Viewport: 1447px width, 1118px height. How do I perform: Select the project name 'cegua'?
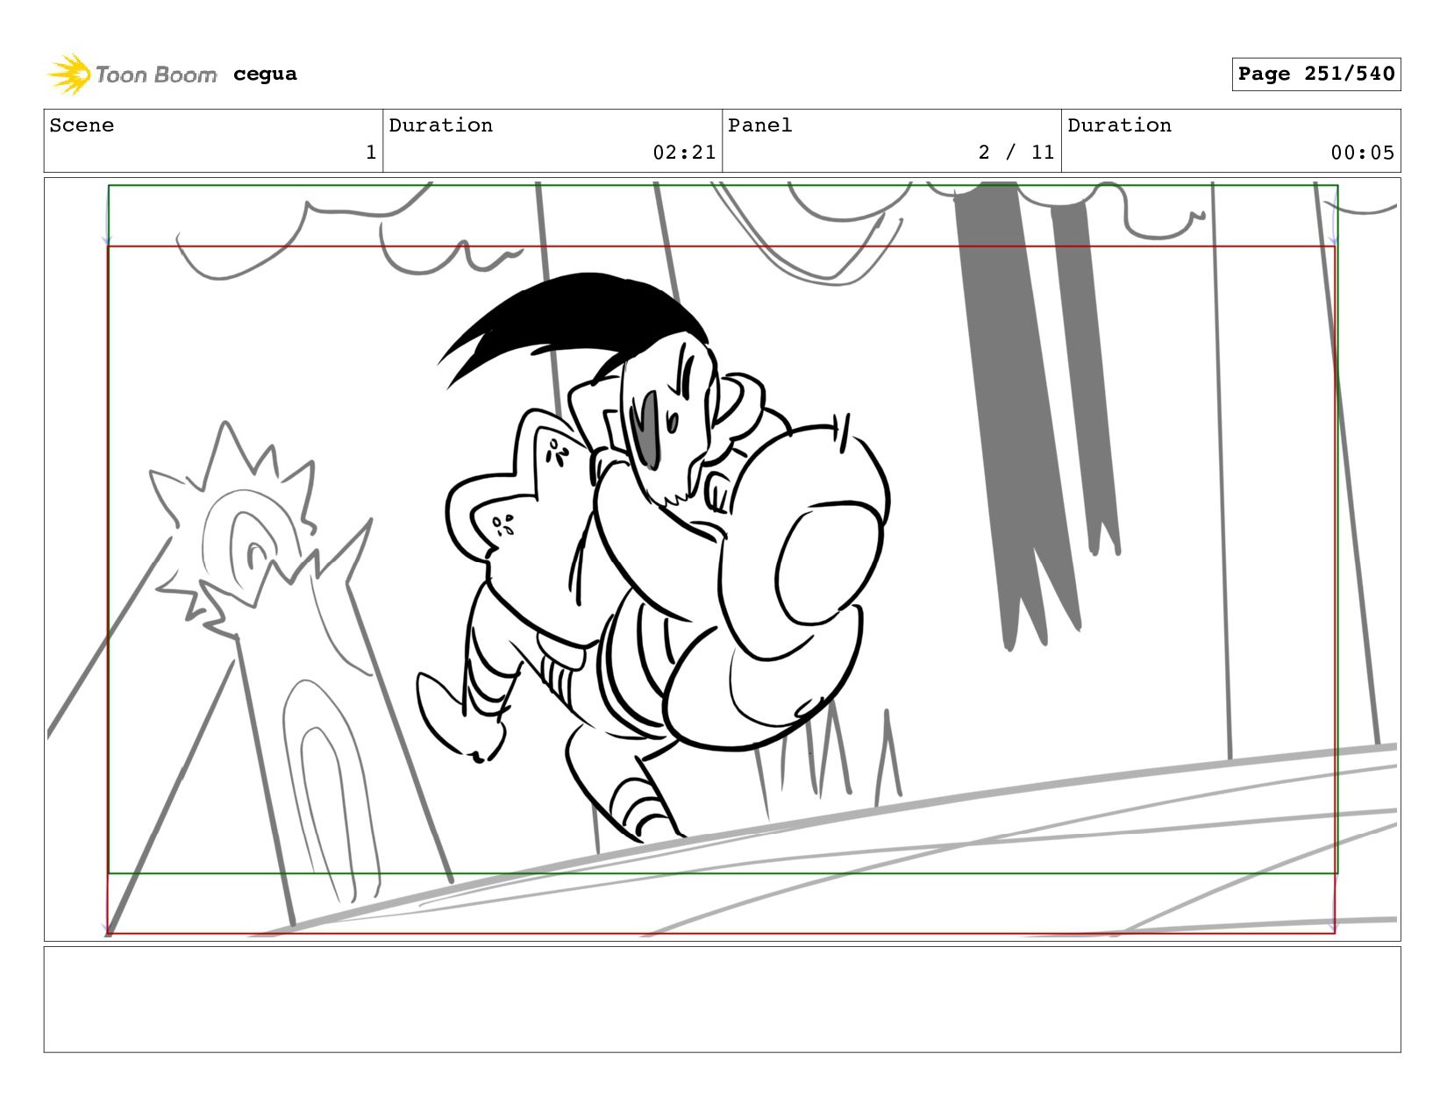point(265,75)
